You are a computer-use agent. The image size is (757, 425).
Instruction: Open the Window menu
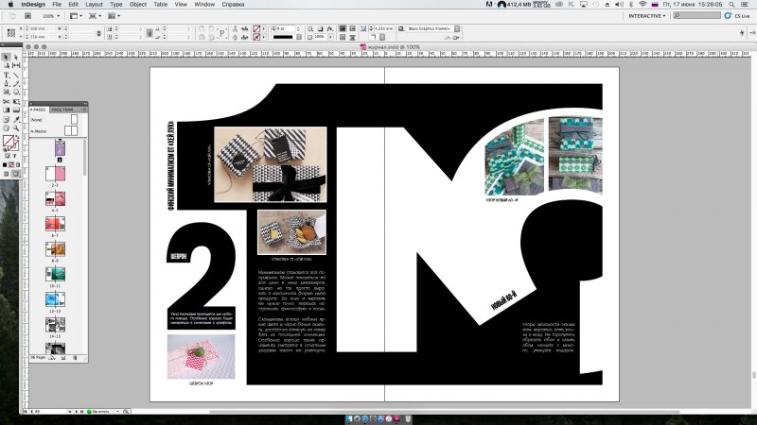204,5
